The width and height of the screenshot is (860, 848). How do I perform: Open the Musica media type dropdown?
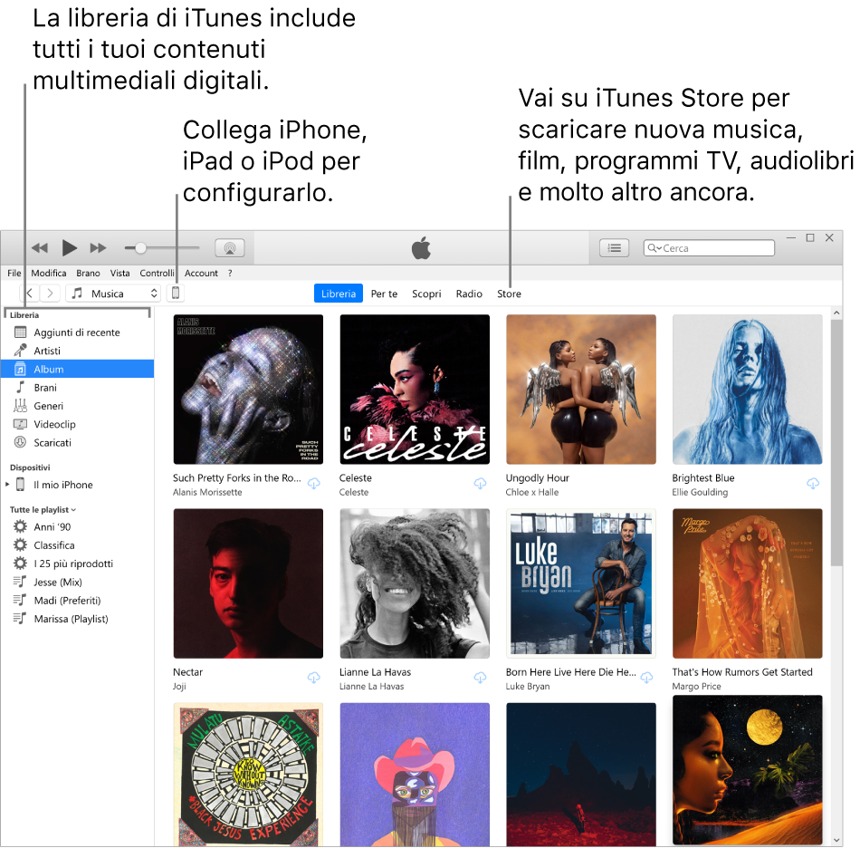click(x=113, y=294)
